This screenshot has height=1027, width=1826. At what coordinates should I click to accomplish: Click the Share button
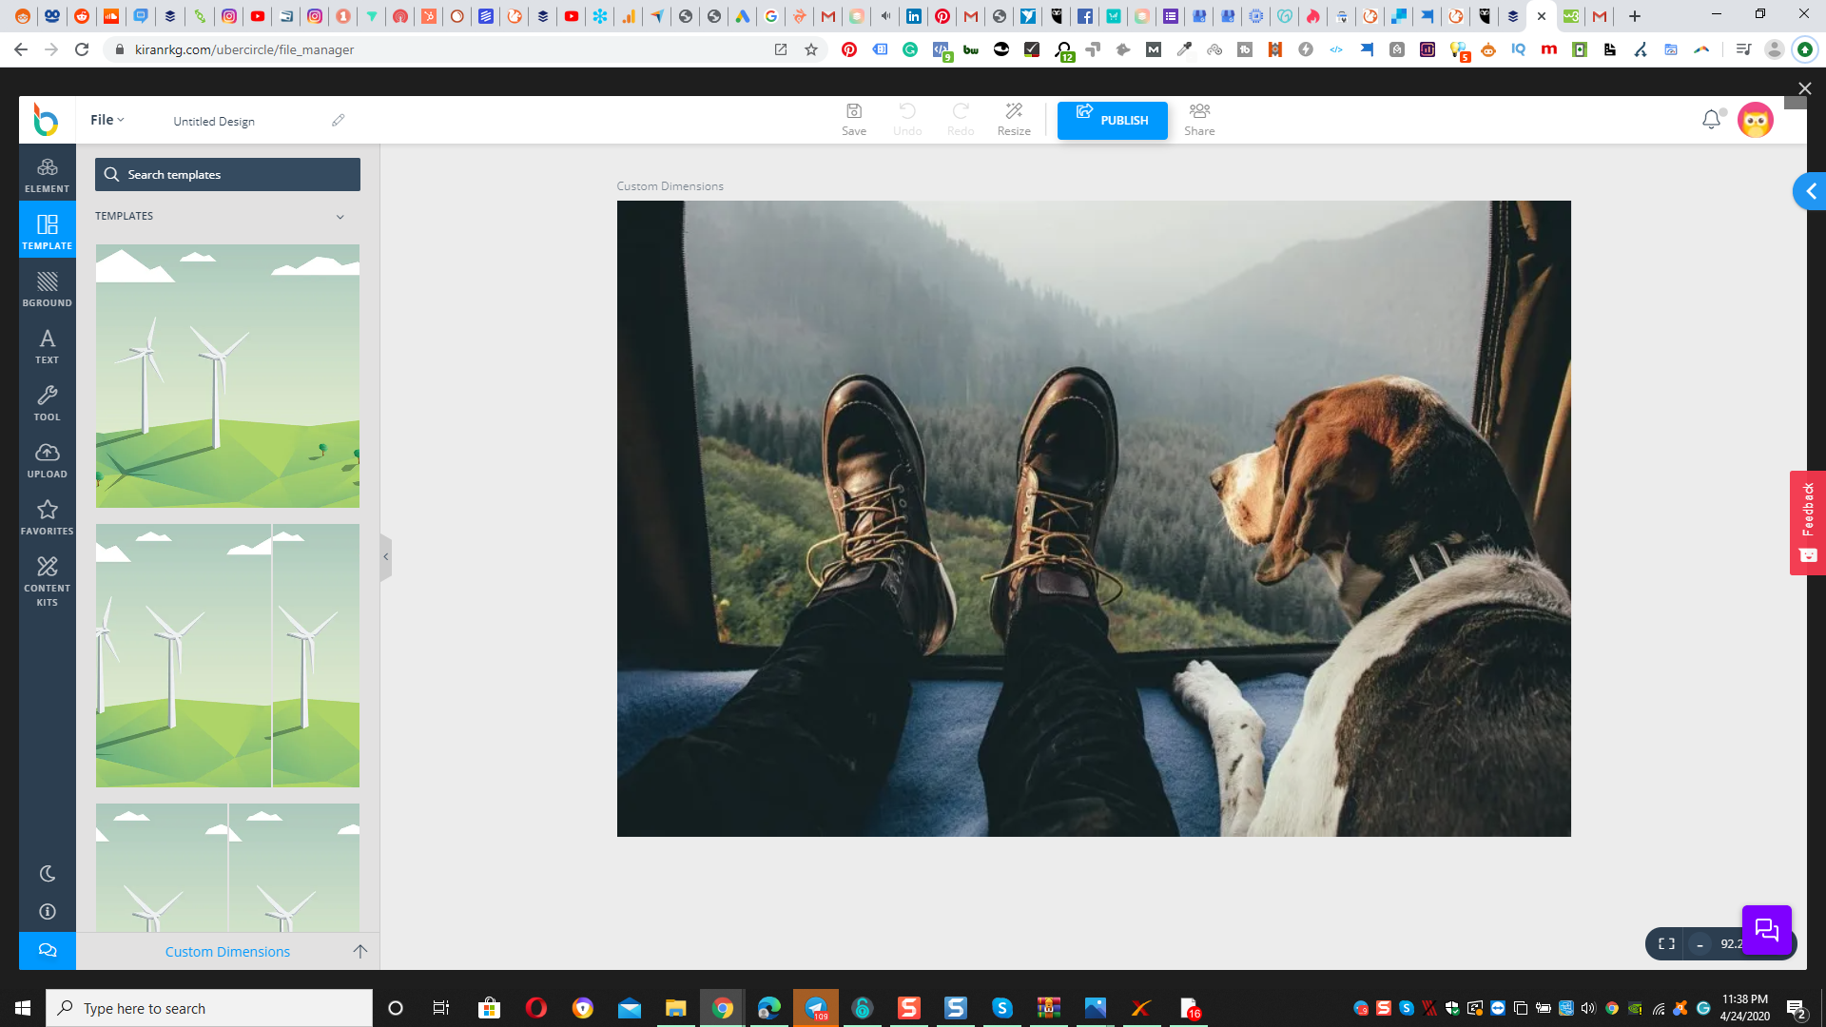[1198, 120]
